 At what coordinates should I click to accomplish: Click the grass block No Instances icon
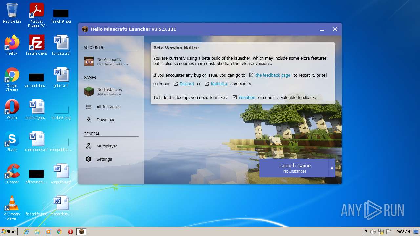point(89,91)
